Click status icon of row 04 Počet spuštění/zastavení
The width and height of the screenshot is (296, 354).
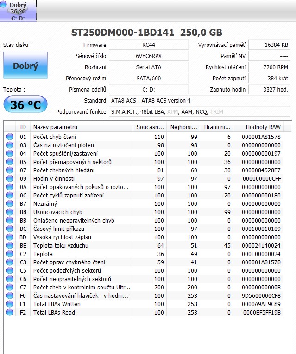click(x=10, y=153)
